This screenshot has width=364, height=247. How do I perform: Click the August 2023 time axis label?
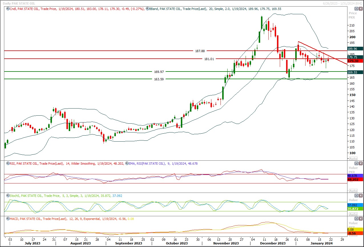tap(81, 244)
